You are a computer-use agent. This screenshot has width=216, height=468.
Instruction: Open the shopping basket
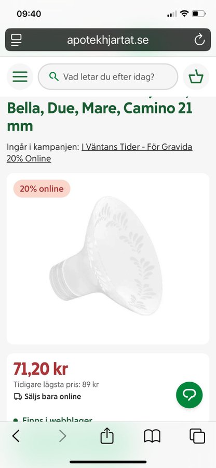tap(196, 77)
